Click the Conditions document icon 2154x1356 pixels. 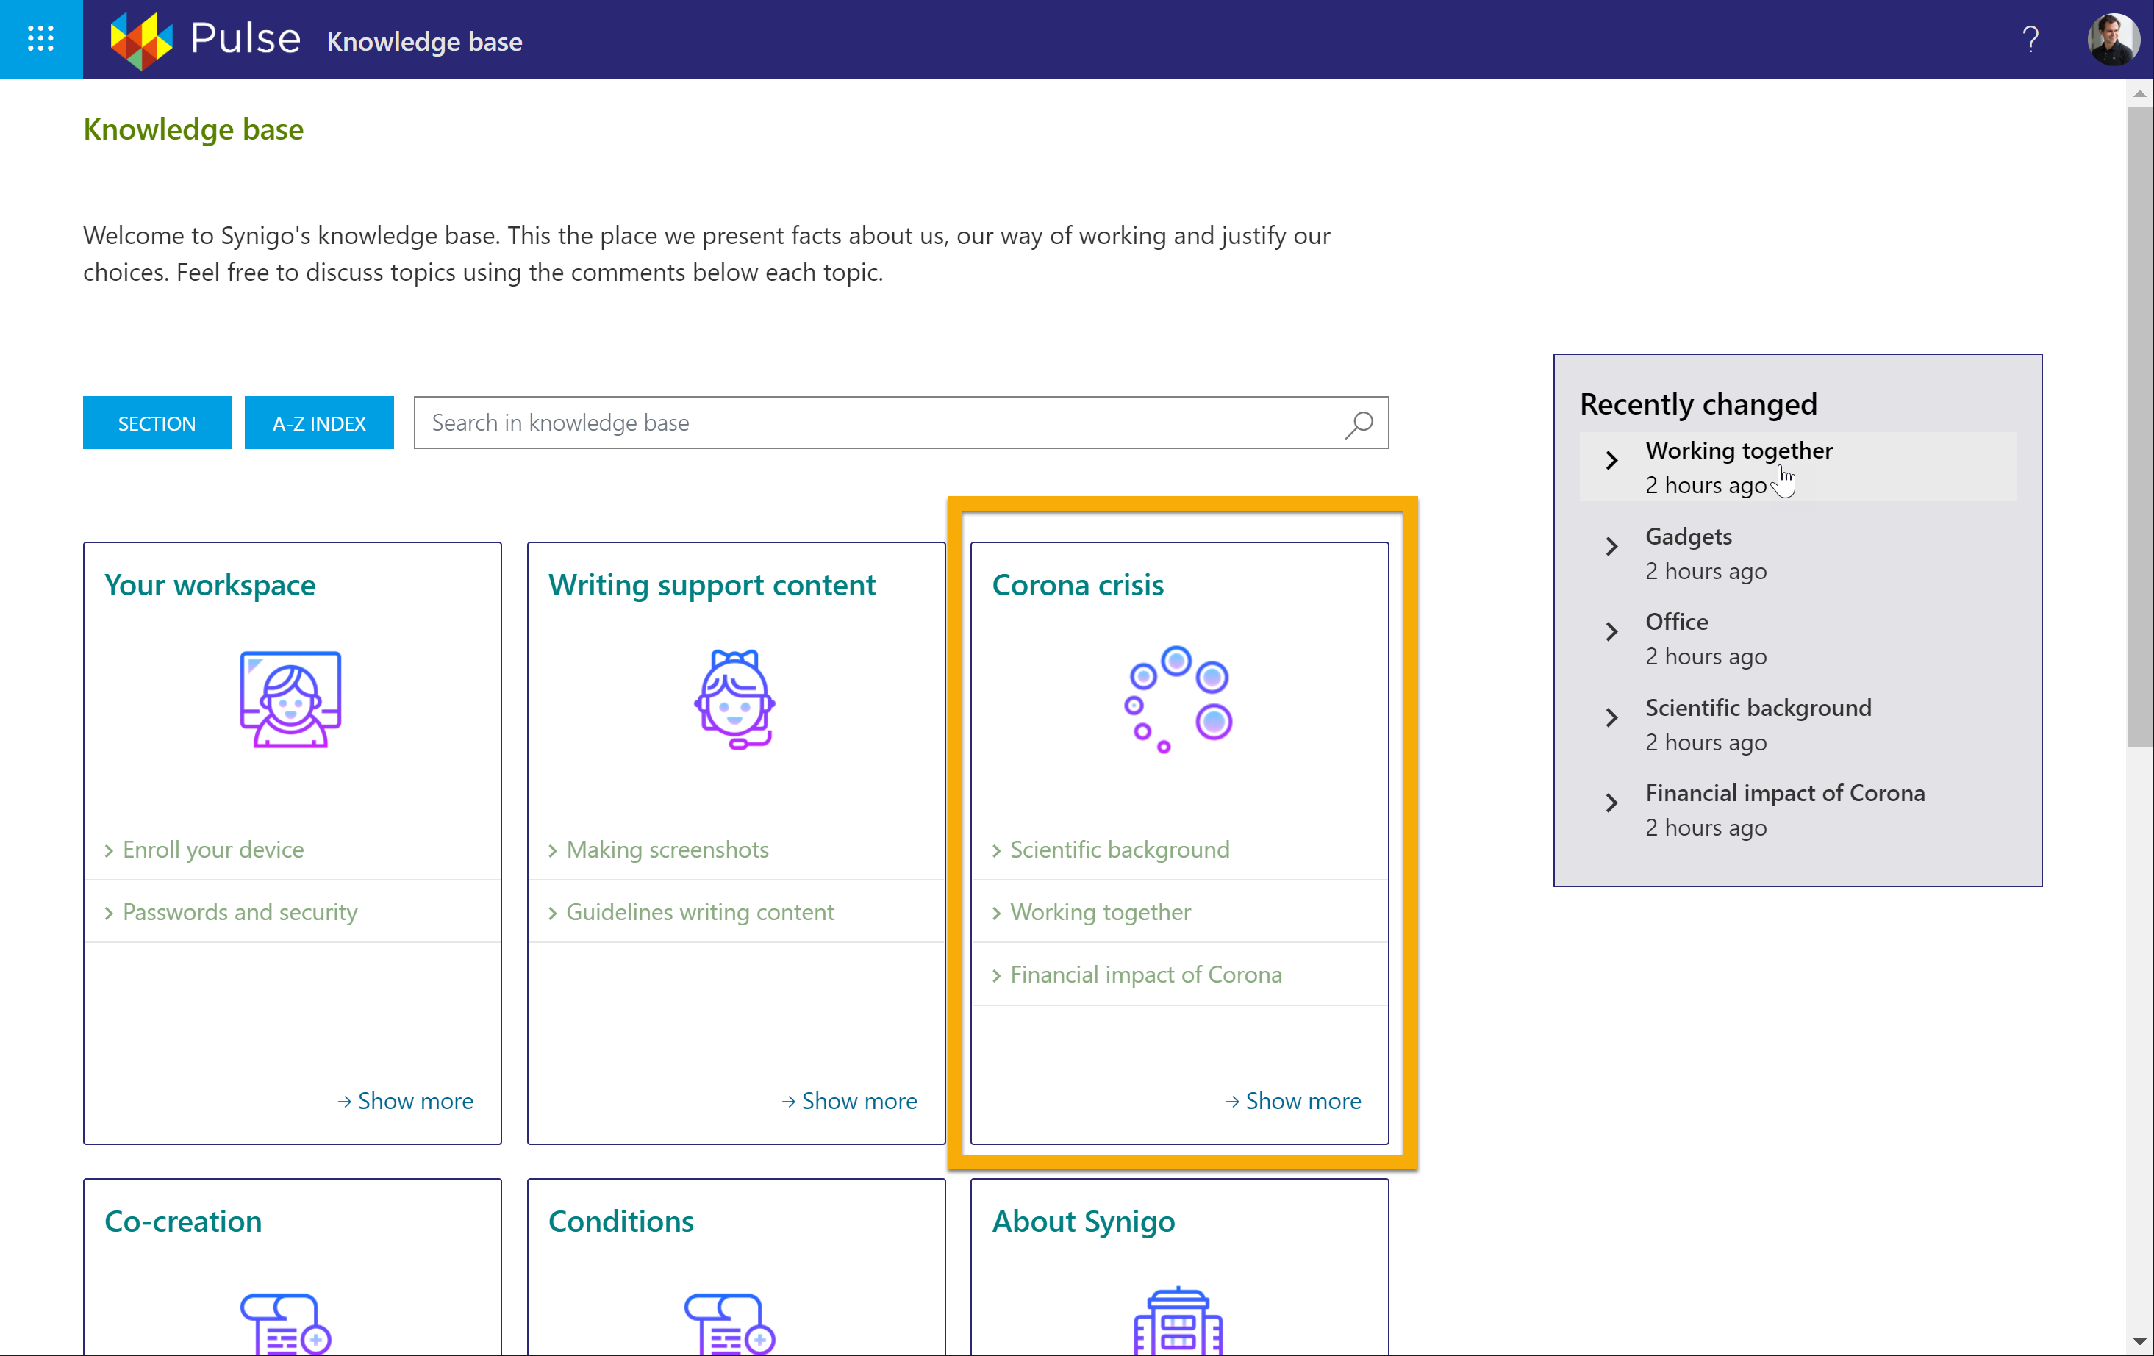[x=729, y=1323]
